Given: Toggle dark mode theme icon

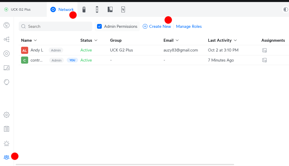Looking at the screenshot, I should tap(285, 9).
